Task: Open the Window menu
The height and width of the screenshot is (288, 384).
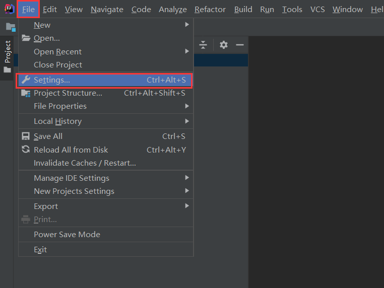Action: coord(348,9)
